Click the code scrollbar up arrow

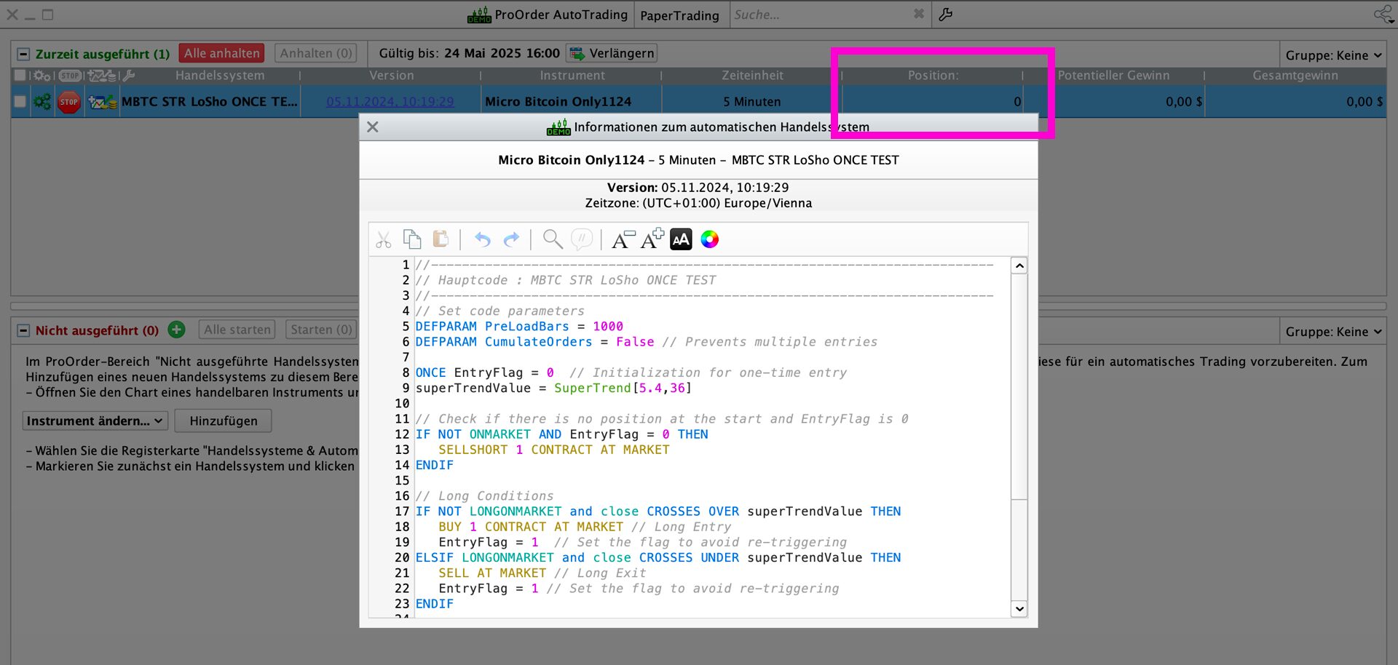click(x=1019, y=266)
